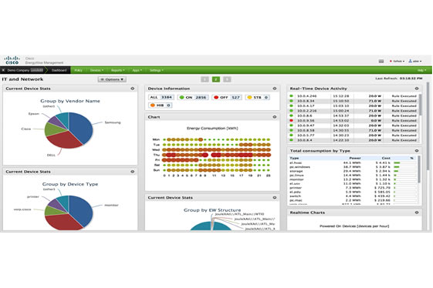Open gear icon of Realtime Charts panel
Image resolution: width=433 pixels, height=288 pixels.
[416, 212]
